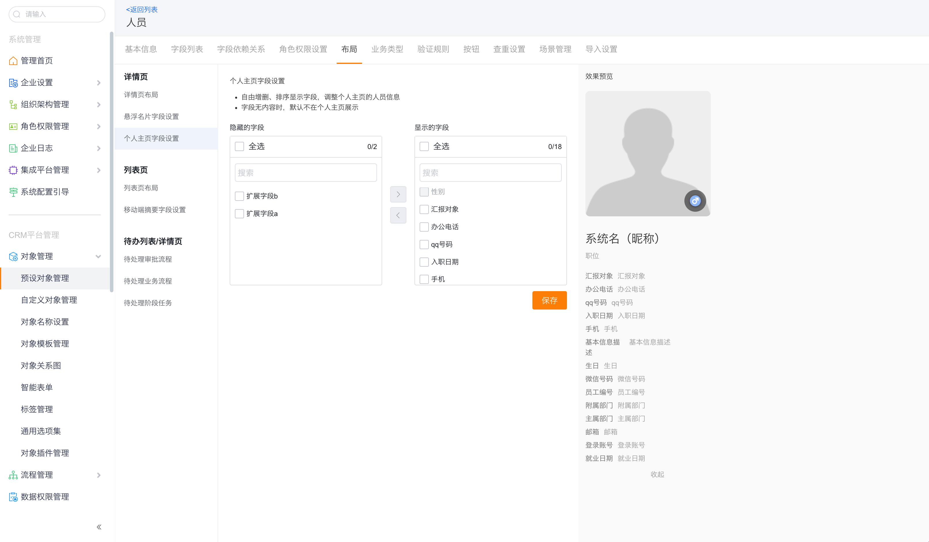Move selected fields left with arrow button
This screenshot has width=929, height=542.
pos(398,215)
